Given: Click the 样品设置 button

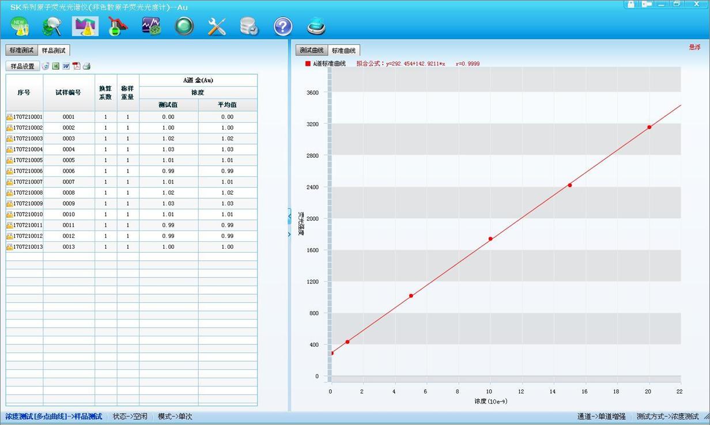Looking at the screenshot, I should 22,66.
